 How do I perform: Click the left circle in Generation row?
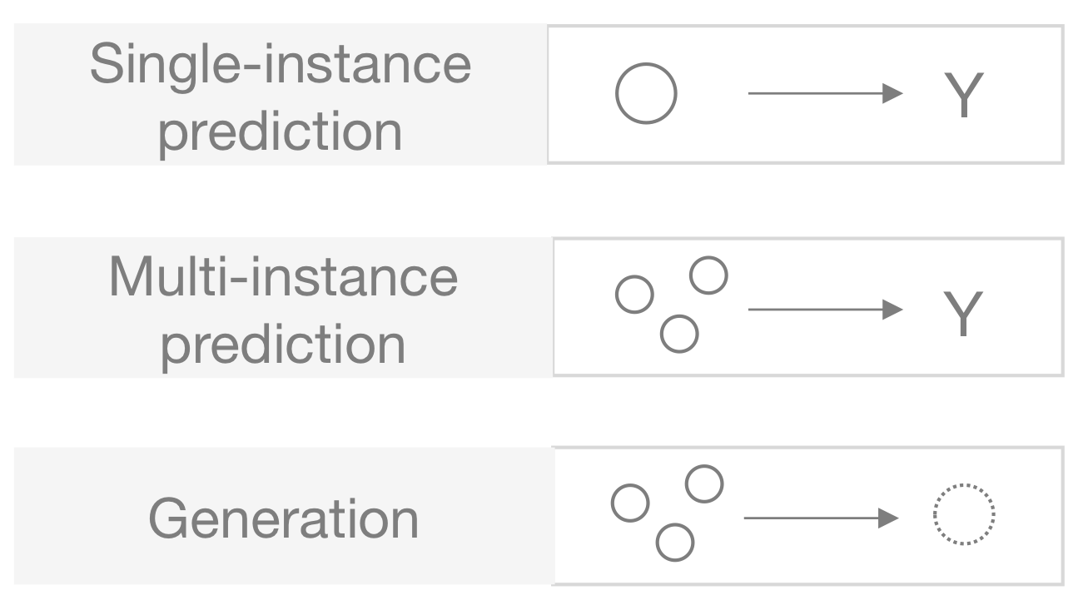[629, 503]
